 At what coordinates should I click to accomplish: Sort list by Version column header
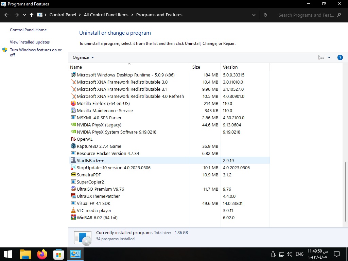coord(230,67)
